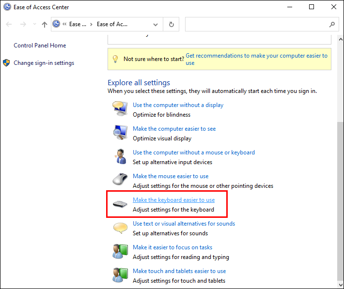The width and height of the screenshot is (344, 289).
Task: Open the recent locations dropdown arrow
Action: pos(34,24)
